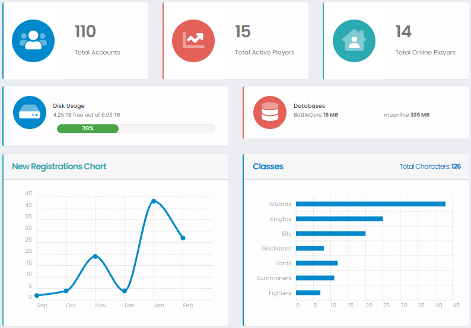Click the Total Active Players chart icon

click(193, 41)
